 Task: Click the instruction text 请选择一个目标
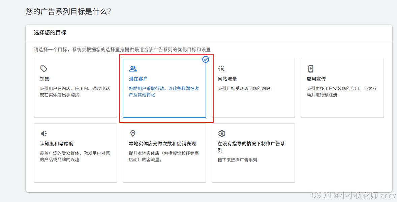tap(122, 50)
